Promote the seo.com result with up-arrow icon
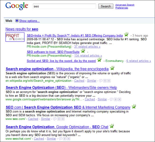 tap(59, 119)
